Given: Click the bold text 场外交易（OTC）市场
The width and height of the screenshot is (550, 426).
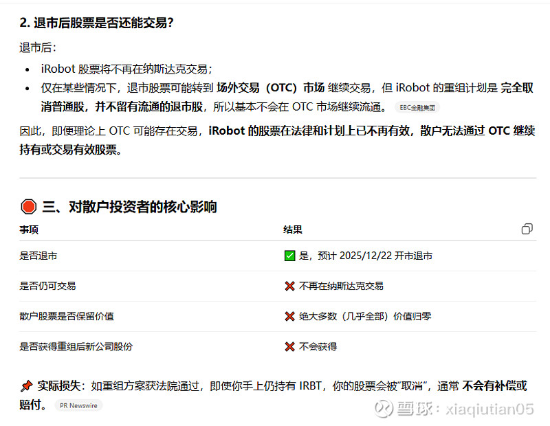Looking at the screenshot, I should pyautogui.click(x=270, y=88).
